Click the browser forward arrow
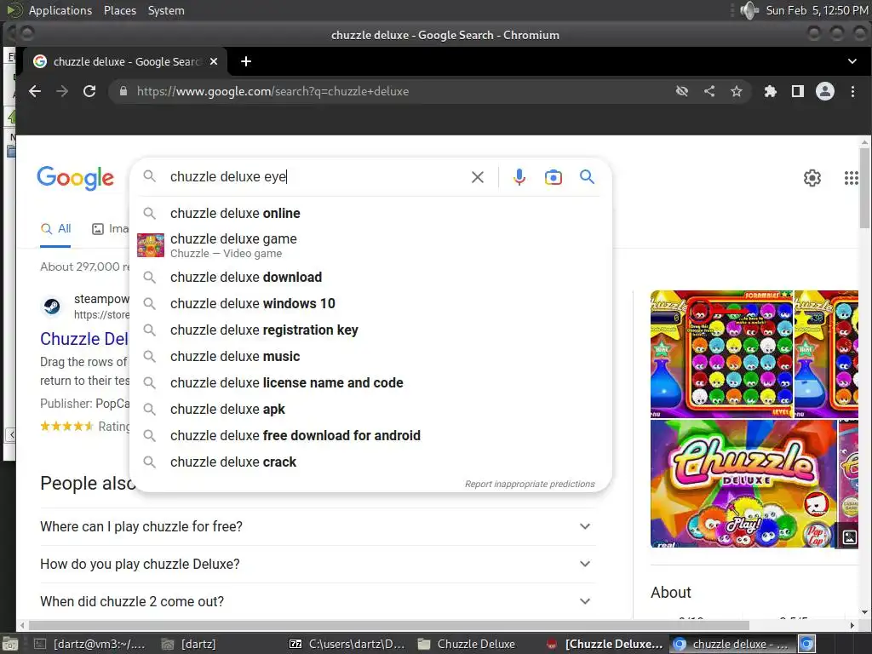 (62, 91)
